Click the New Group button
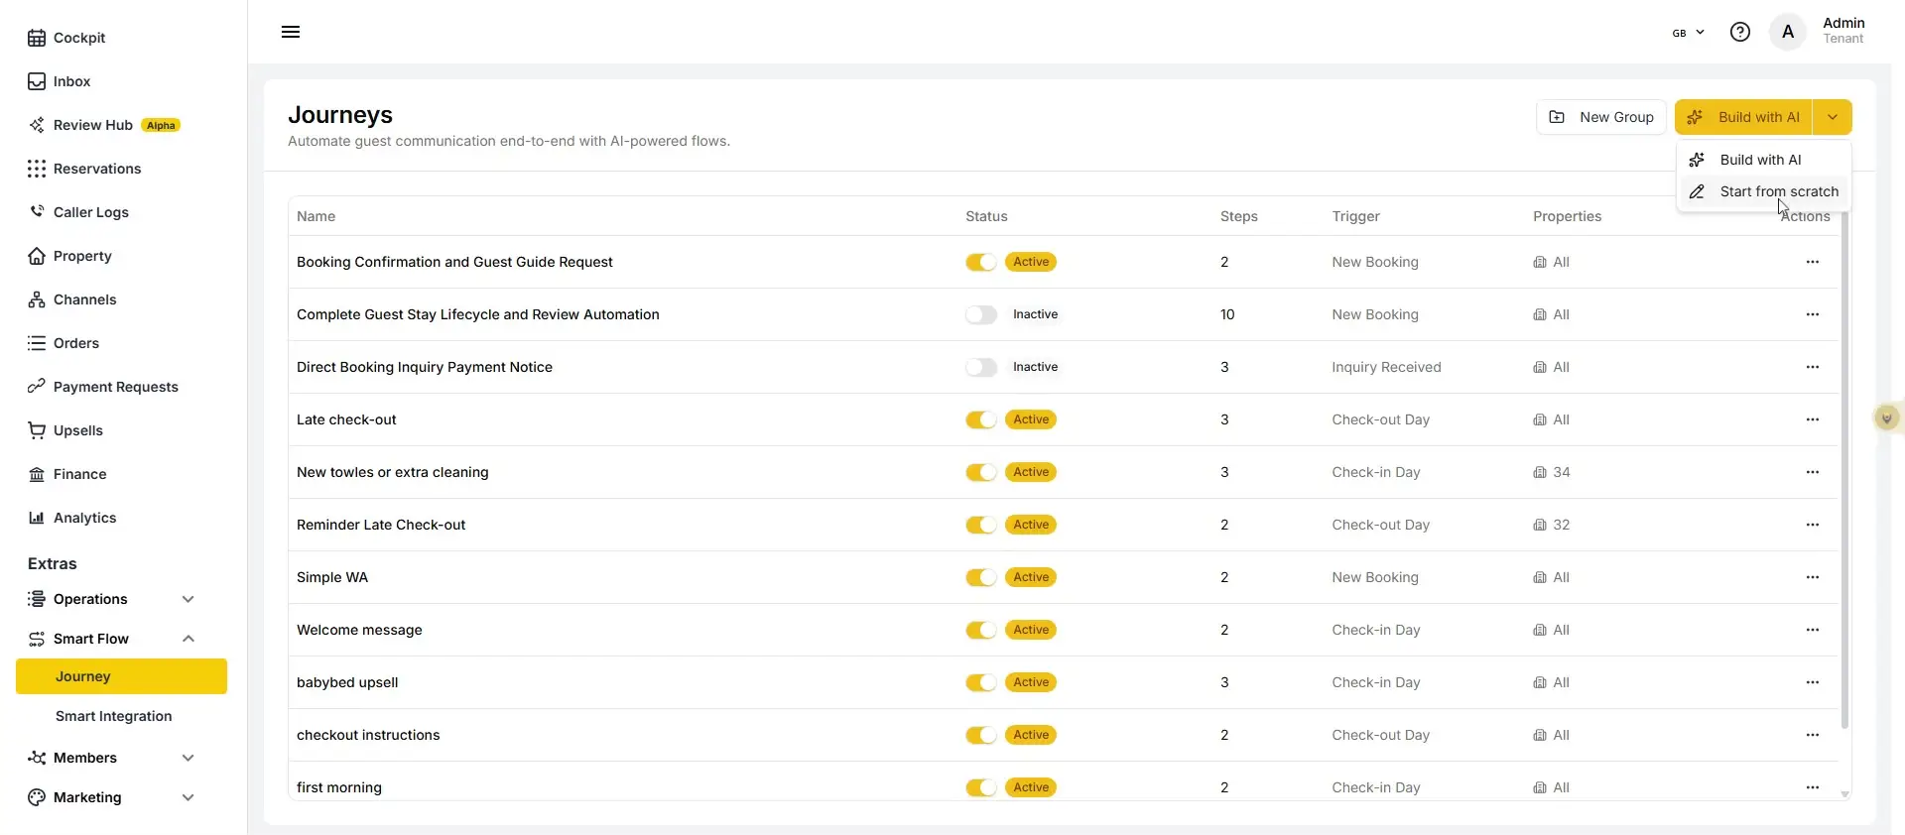This screenshot has width=1905, height=835. [x=1601, y=117]
